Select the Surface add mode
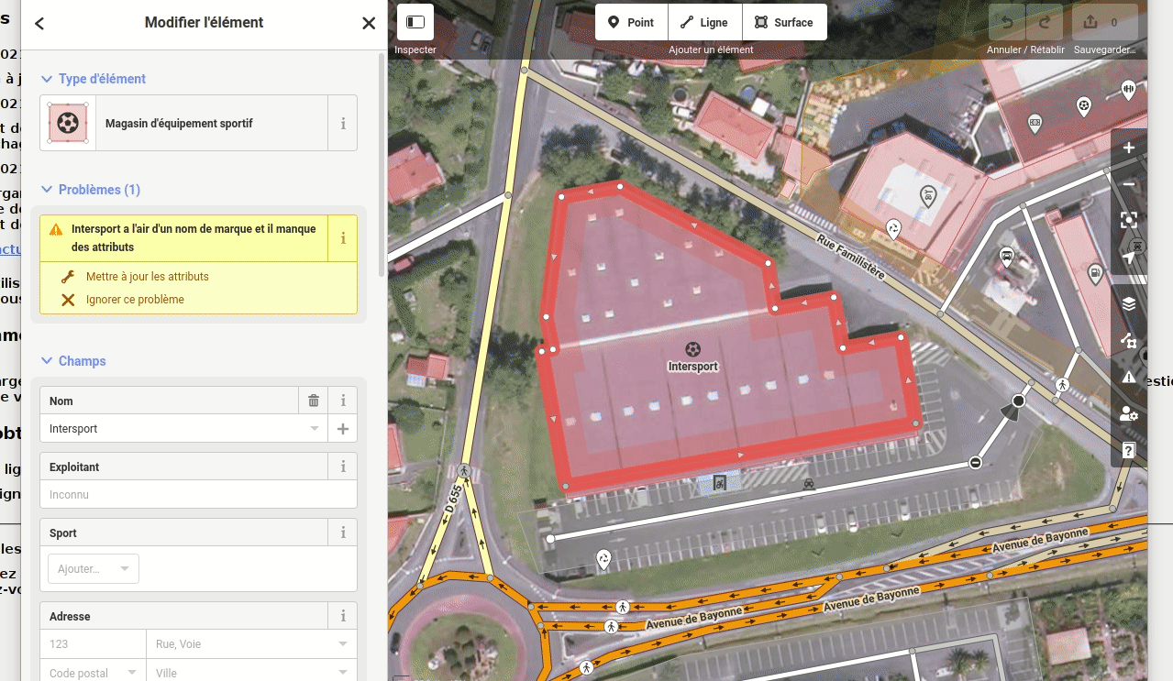 784,22
